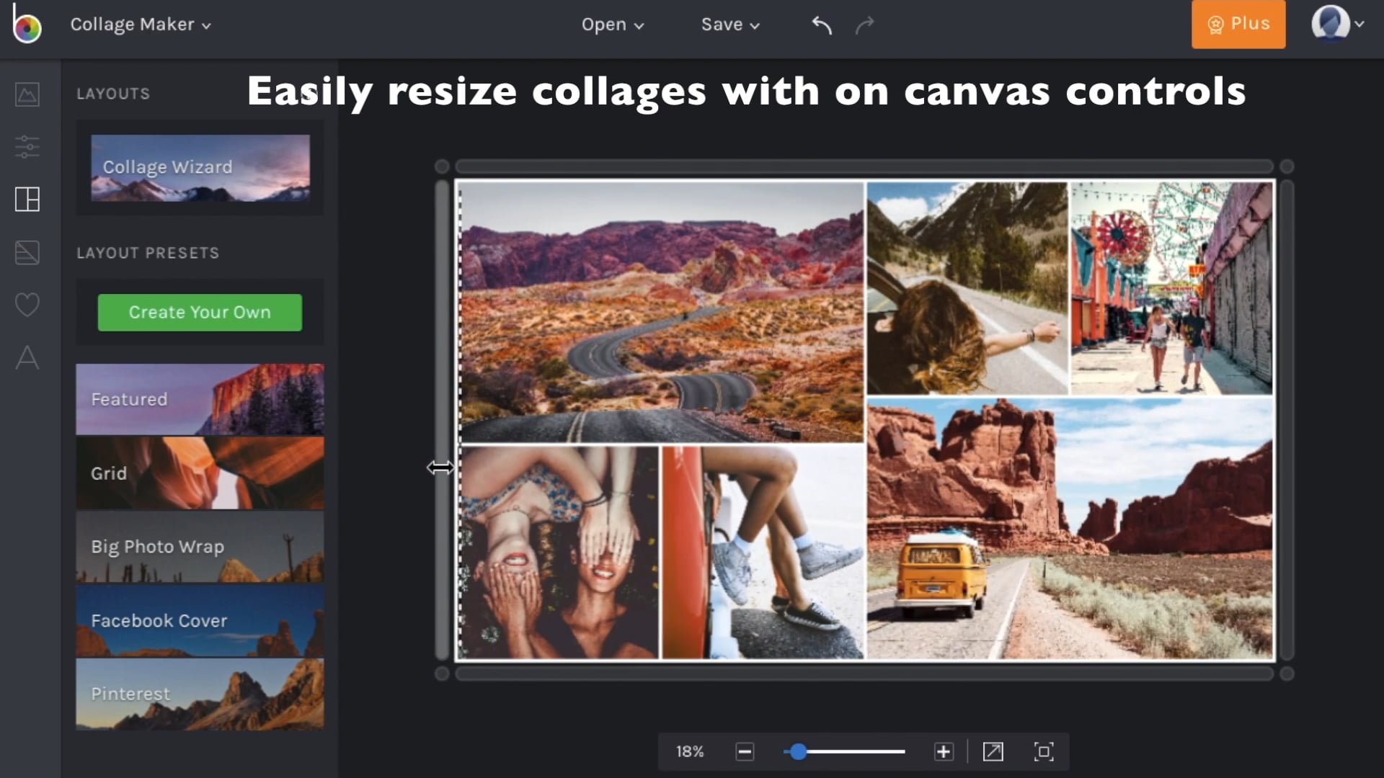
Task: Select the carnival street couple photo
Action: tap(1171, 288)
